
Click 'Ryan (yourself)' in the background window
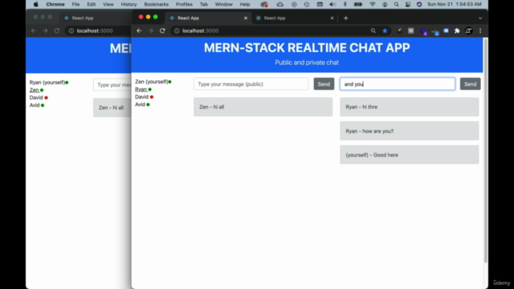47,82
